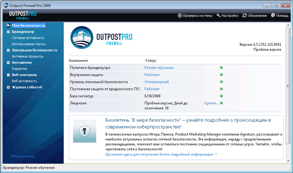Click green status dot for Политика брандмауэра
This screenshot has width=293, height=173.
coord(221,67)
